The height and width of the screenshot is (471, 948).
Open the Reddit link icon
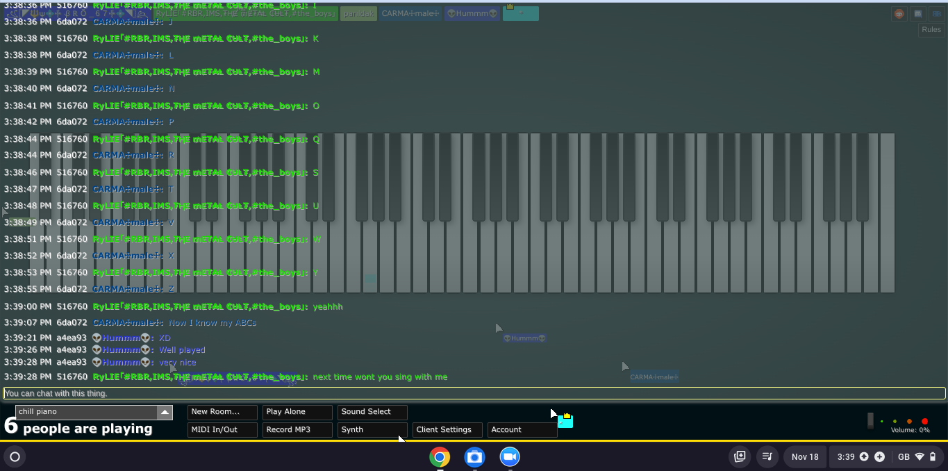(x=899, y=14)
